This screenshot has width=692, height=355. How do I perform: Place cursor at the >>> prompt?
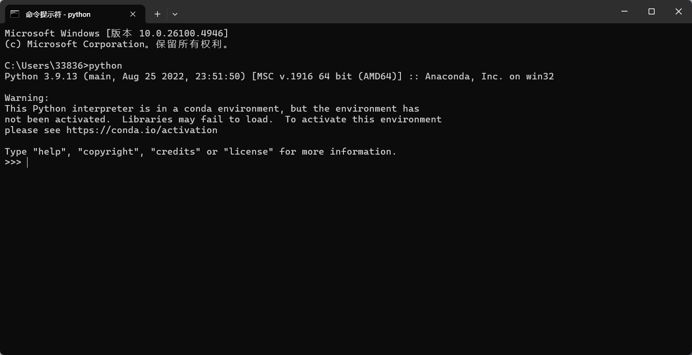pos(28,162)
